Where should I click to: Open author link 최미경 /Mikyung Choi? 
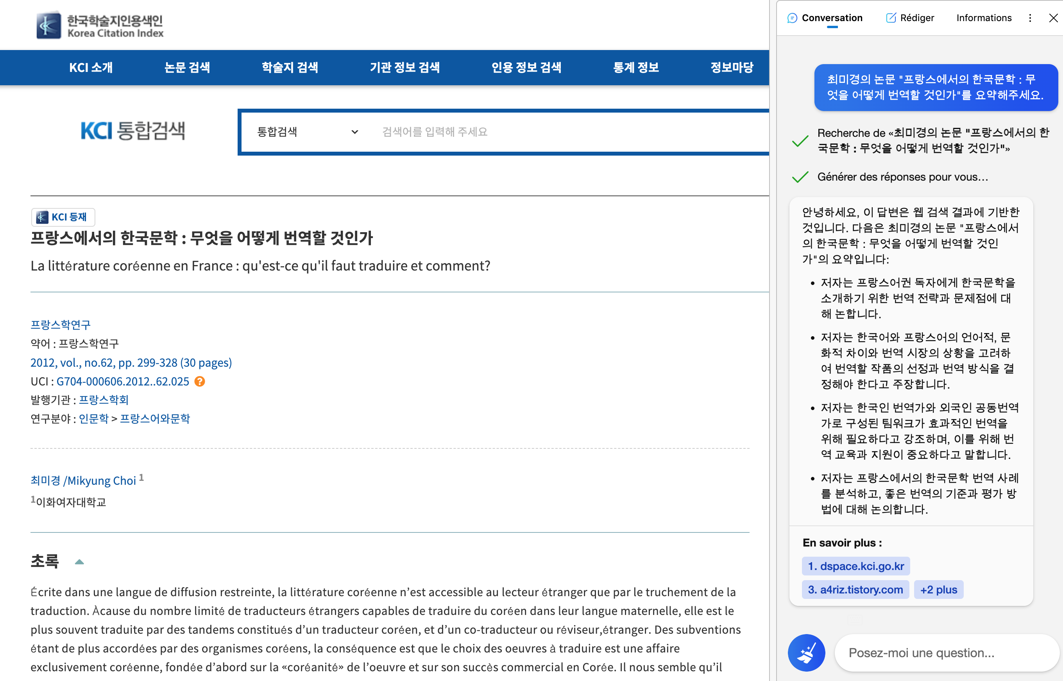[83, 481]
